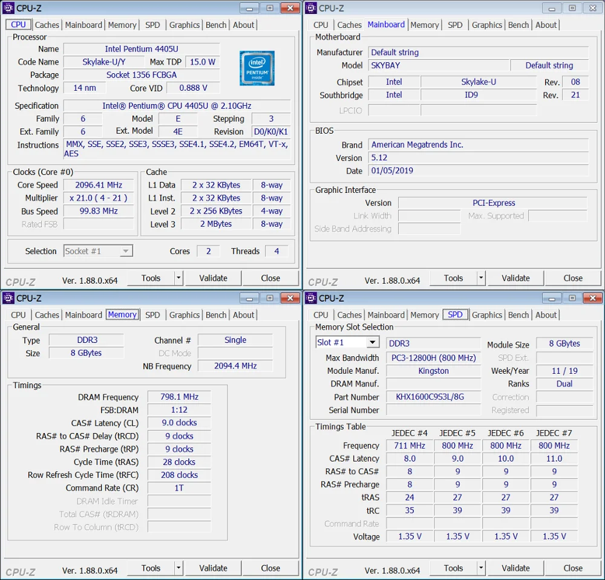Click the Module Size value '8 GBytes' in SPD window
605x580 pixels.
click(x=564, y=343)
